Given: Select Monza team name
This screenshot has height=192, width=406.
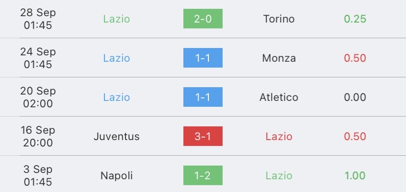Looking at the screenshot, I should coord(279,58).
